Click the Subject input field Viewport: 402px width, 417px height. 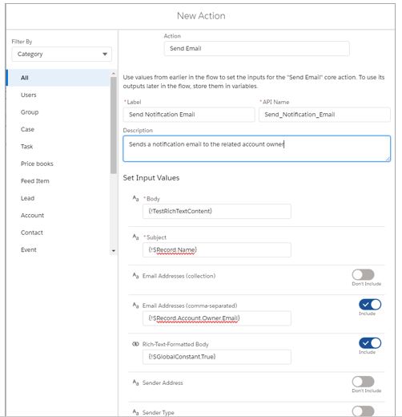[217, 250]
